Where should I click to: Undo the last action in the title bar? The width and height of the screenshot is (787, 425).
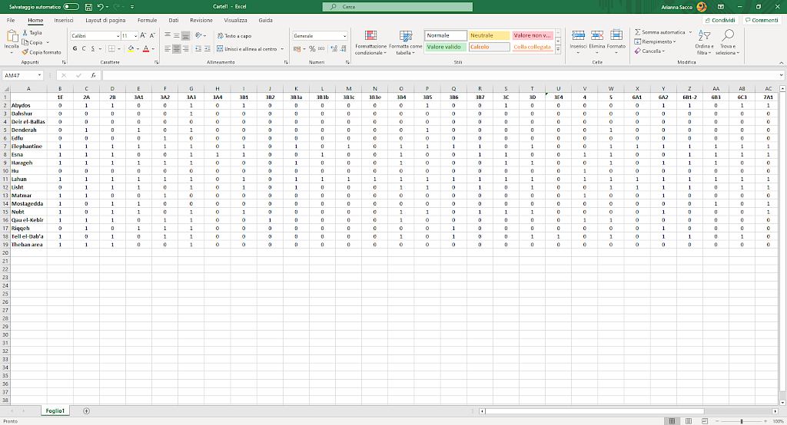point(100,7)
